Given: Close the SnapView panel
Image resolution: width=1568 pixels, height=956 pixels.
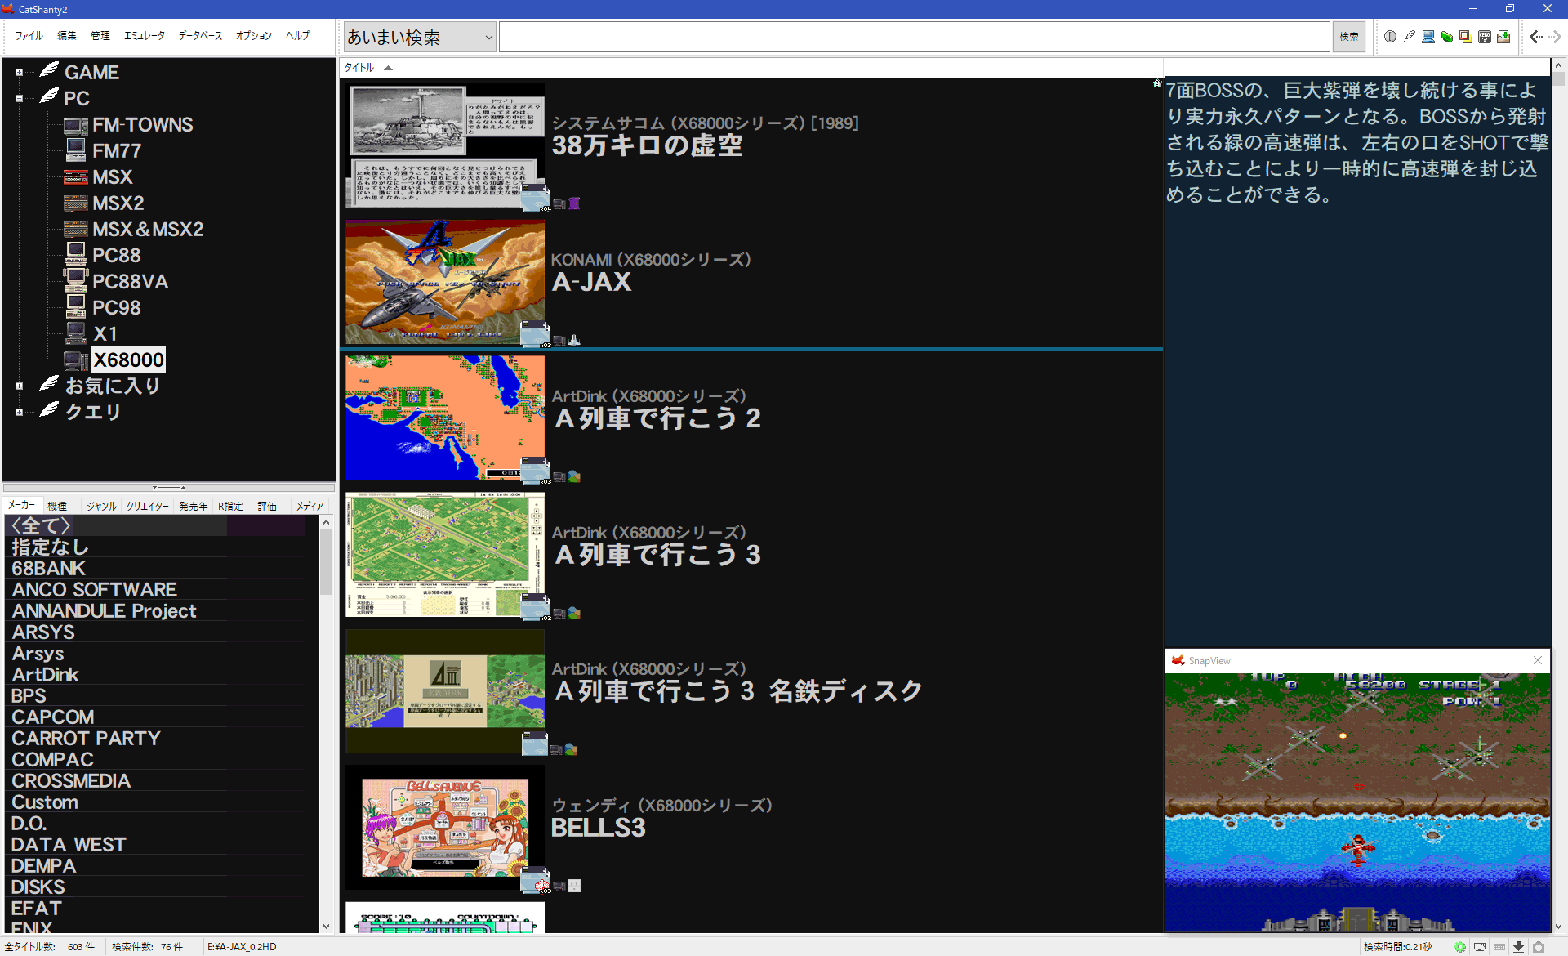Looking at the screenshot, I should coord(1538,660).
